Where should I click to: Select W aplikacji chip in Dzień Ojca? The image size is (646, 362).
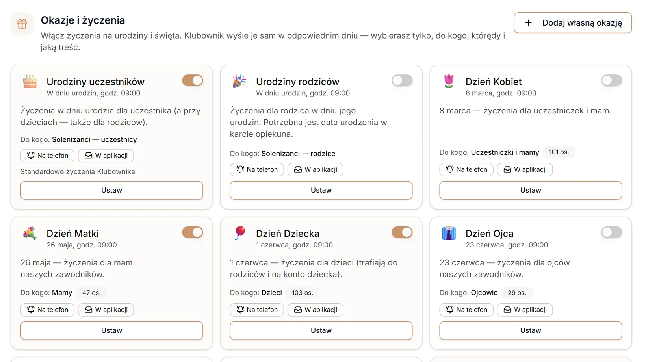(x=525, y=310)
